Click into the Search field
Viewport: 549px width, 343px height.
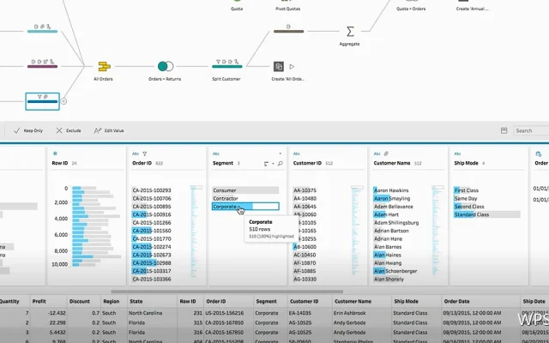pos(531,130)
